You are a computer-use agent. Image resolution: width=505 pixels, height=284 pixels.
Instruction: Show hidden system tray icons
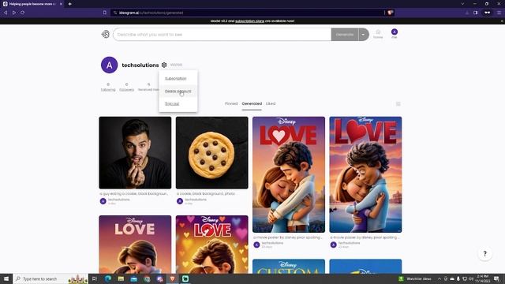440,278
